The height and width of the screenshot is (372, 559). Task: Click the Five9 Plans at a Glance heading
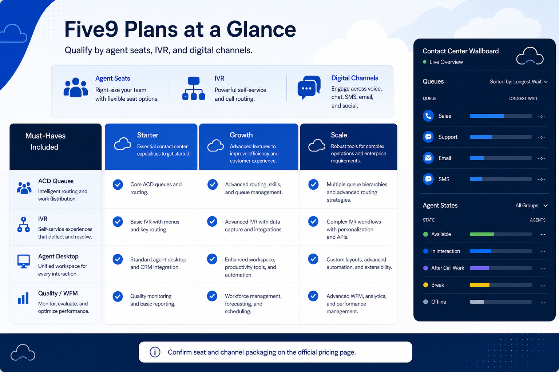pyautogui.click(x=180, y=29)
